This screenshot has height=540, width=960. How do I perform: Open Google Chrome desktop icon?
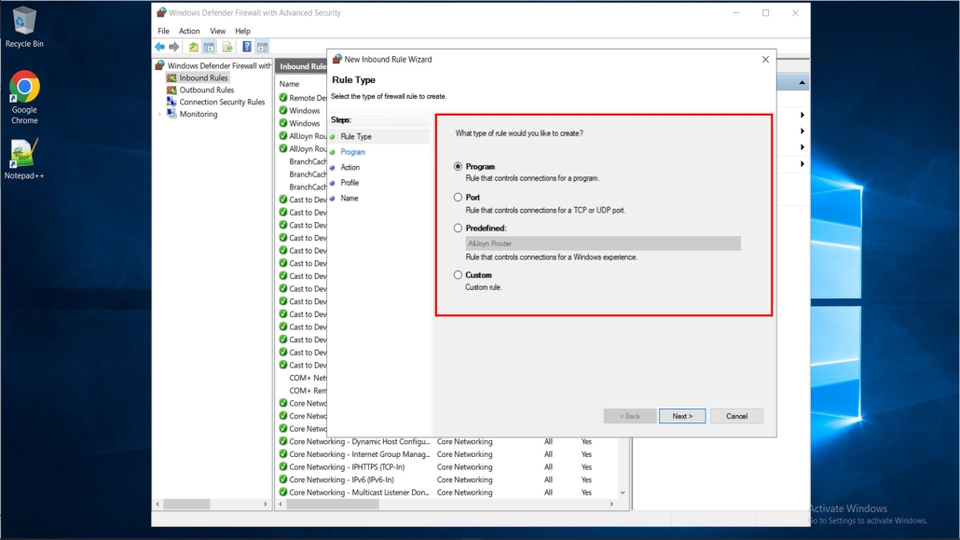[24, 98]
